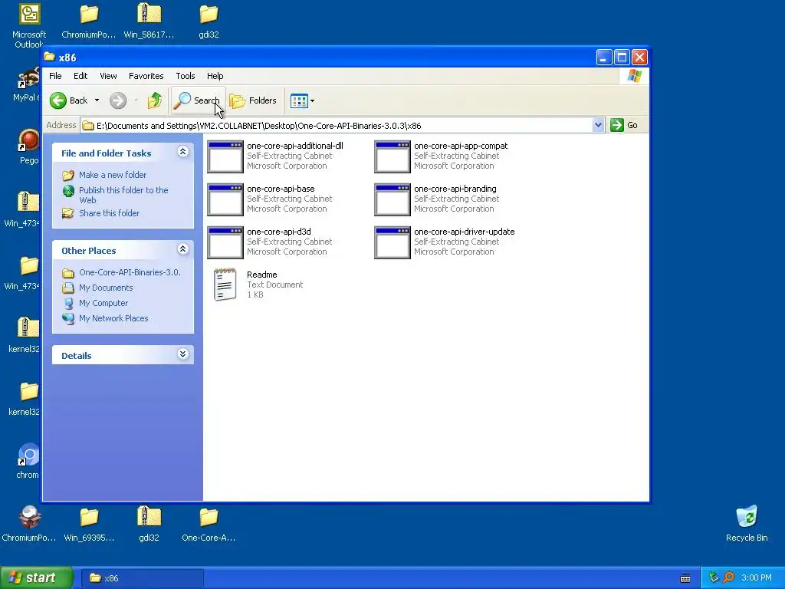Click the Recycle Bin icon
This screenshot has width=785, height=589.
(747, 517)
